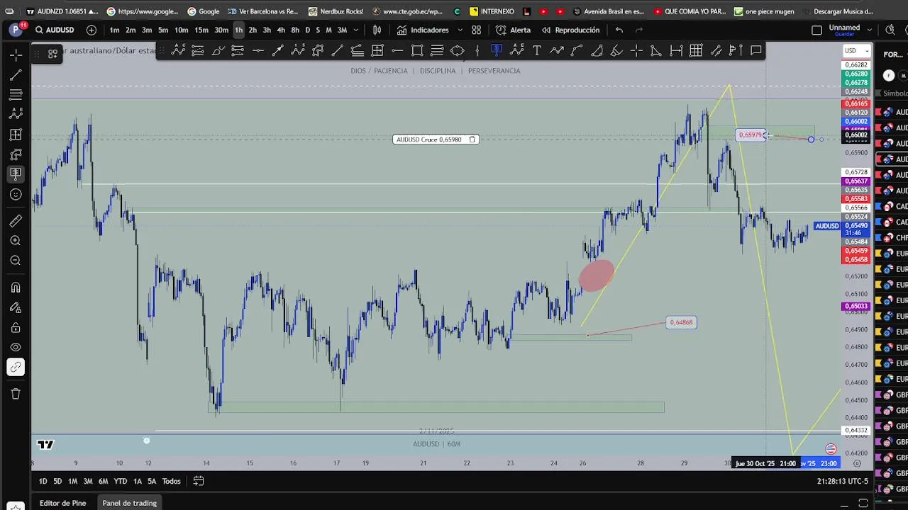Screen dimensions: 908x510
Task: Select the 1D date range
Action: click(43, 482)
